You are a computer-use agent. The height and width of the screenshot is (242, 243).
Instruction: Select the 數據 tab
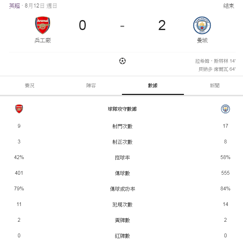point(153,85)
